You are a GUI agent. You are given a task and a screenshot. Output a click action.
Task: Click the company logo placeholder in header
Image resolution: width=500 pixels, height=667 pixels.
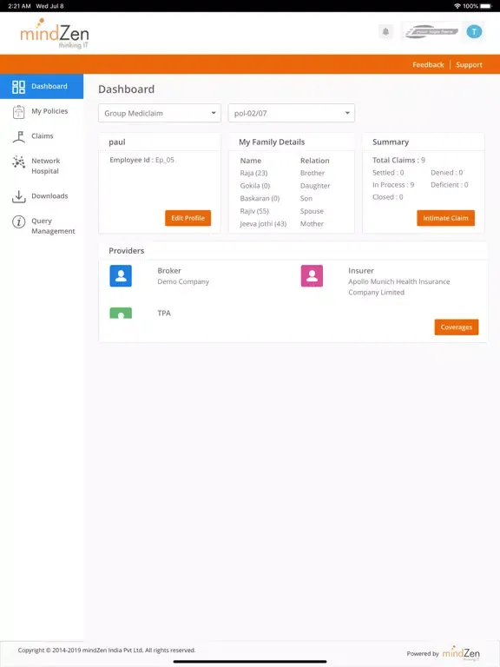point(431,31)
